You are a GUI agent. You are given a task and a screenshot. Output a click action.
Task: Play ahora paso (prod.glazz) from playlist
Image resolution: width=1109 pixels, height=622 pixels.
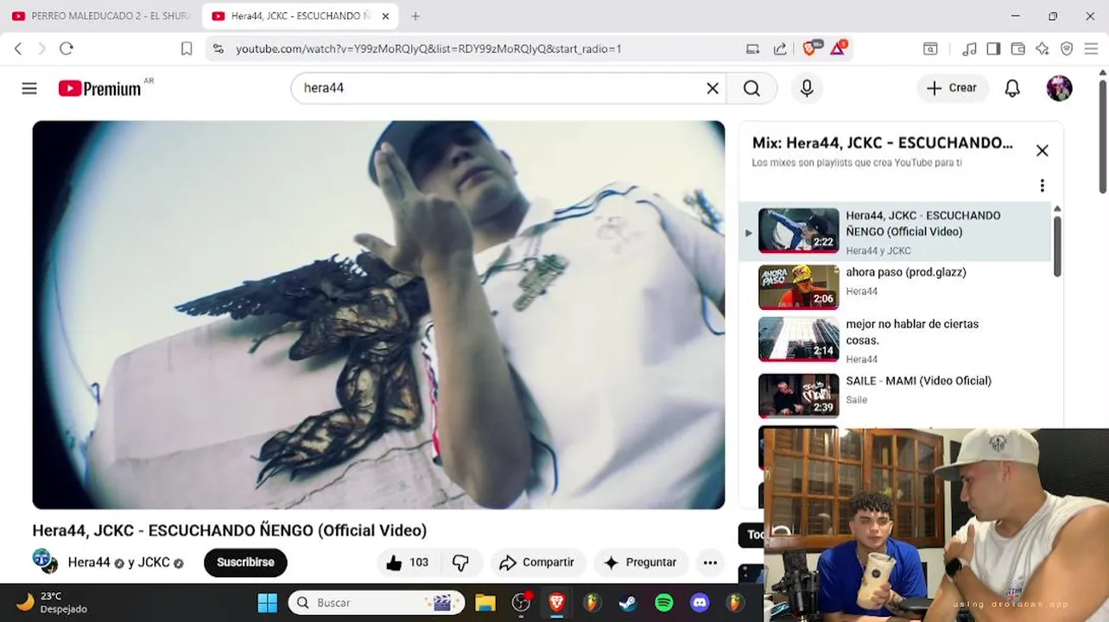pos(896,286)
